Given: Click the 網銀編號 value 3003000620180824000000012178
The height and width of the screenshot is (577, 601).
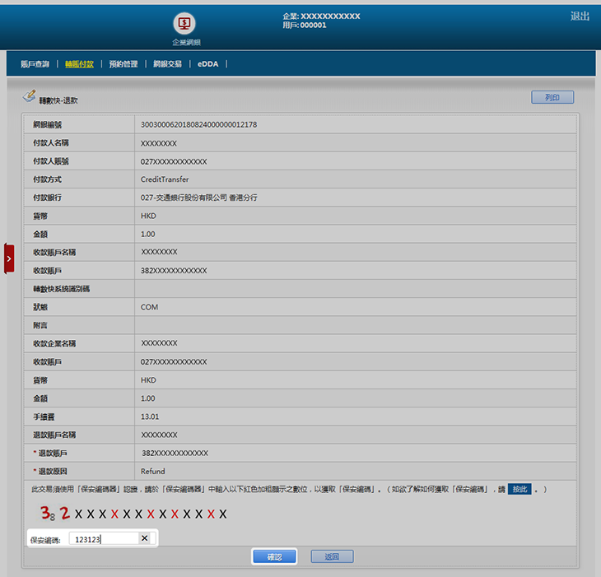Looking at the screenshot, I should coord(198,125).
